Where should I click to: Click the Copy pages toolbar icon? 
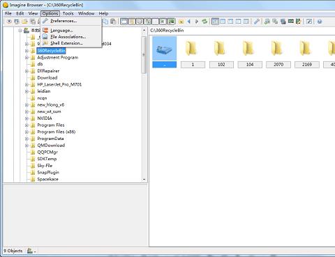(106, 22)
